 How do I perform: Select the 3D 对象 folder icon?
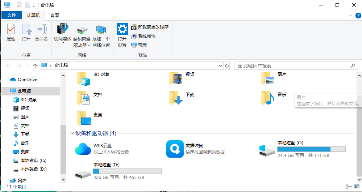click(83, 78)
